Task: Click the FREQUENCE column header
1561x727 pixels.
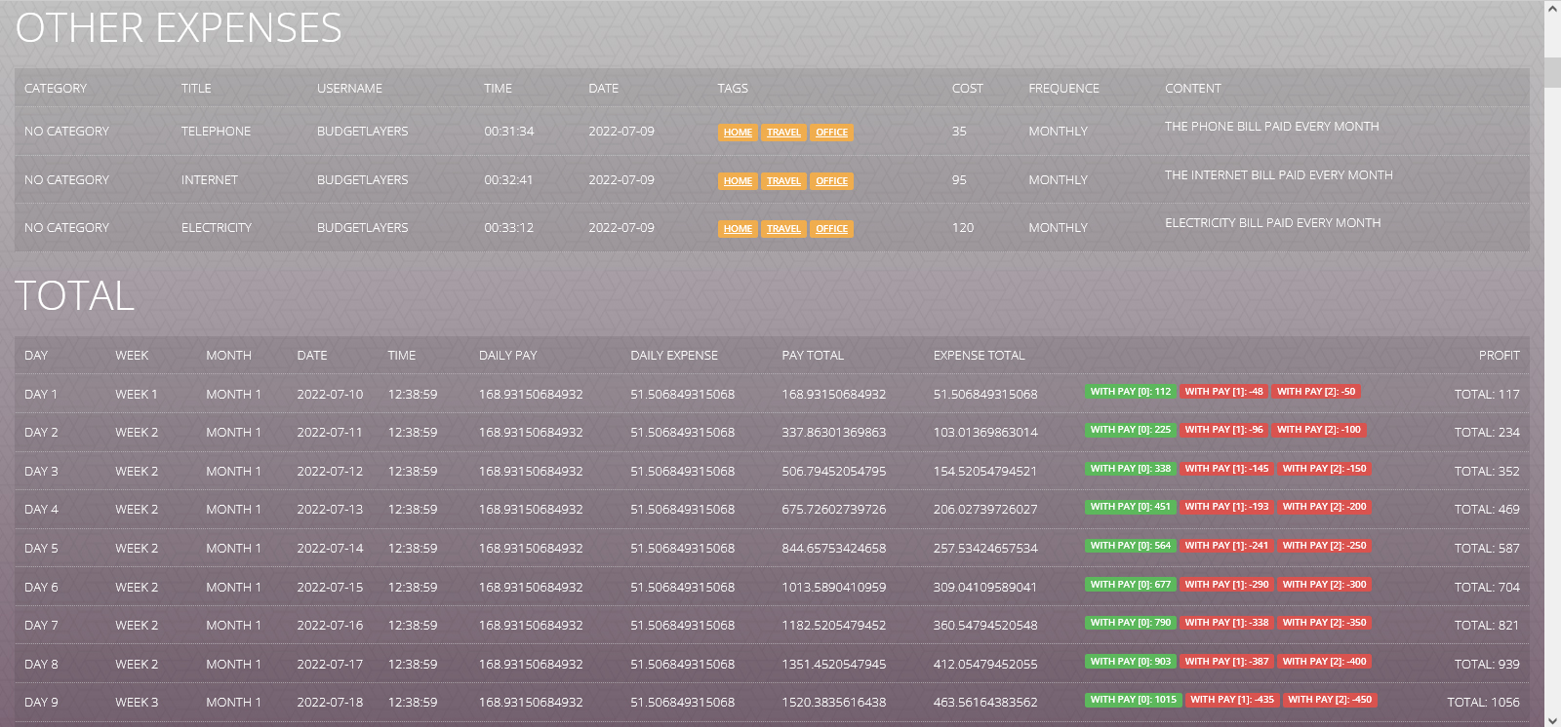Action: point(1063,89)
